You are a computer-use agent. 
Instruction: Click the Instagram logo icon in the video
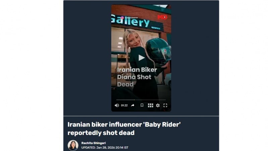122,18
